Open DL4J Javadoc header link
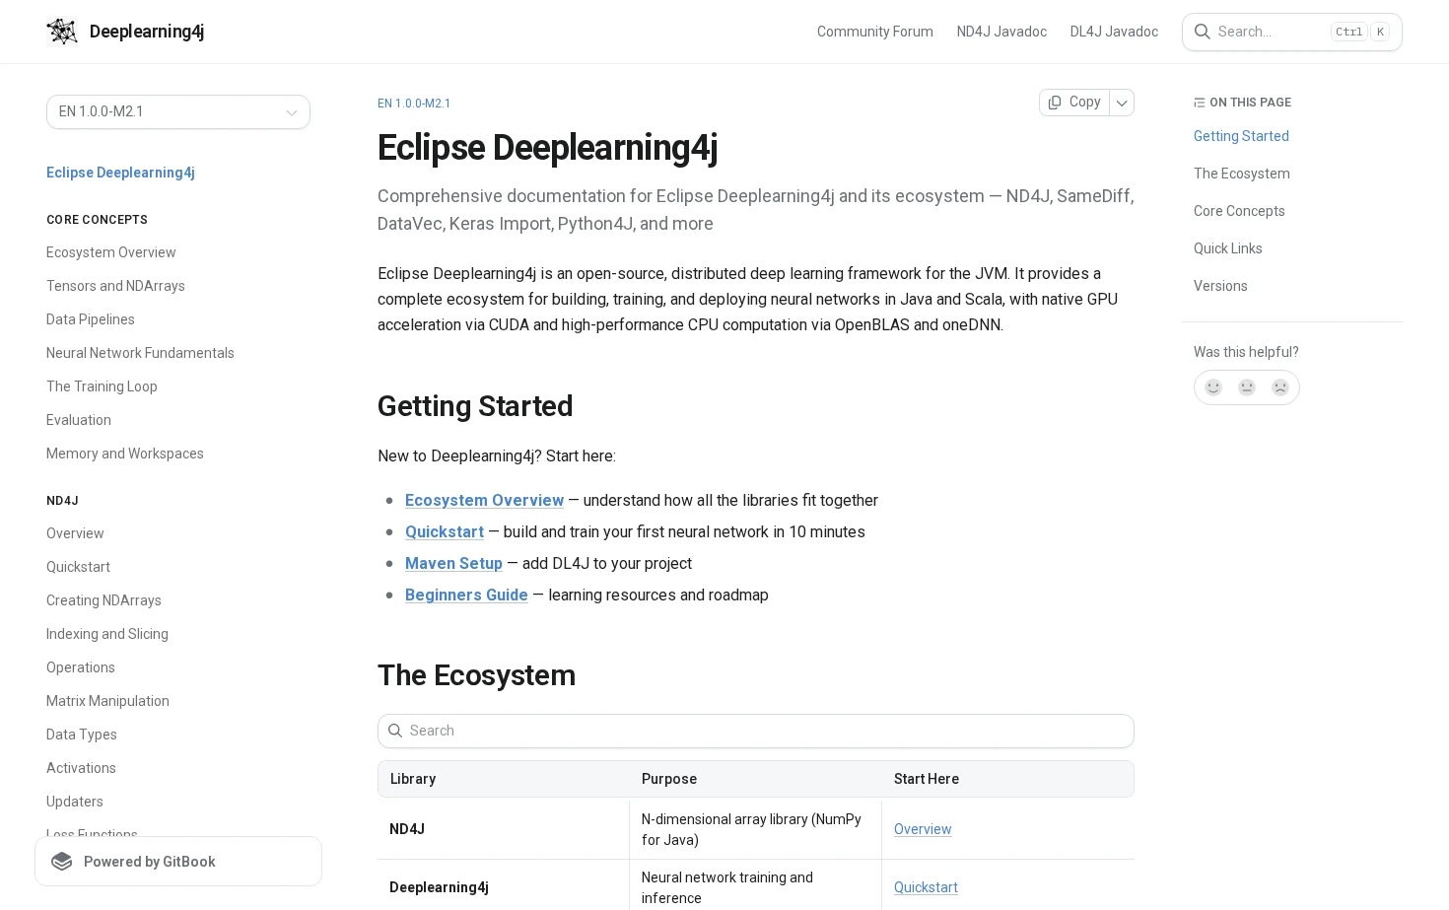The height and width of the screenshot is (910, 1449). [1114, 32]
